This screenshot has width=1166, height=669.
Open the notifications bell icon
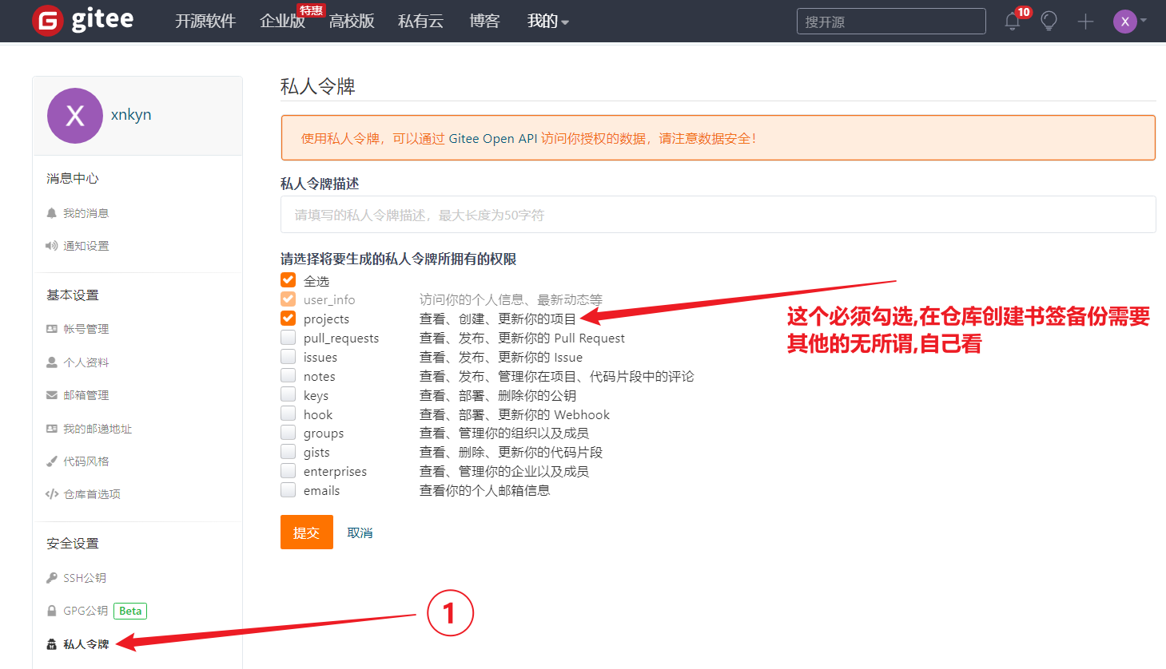[1013, 22]
